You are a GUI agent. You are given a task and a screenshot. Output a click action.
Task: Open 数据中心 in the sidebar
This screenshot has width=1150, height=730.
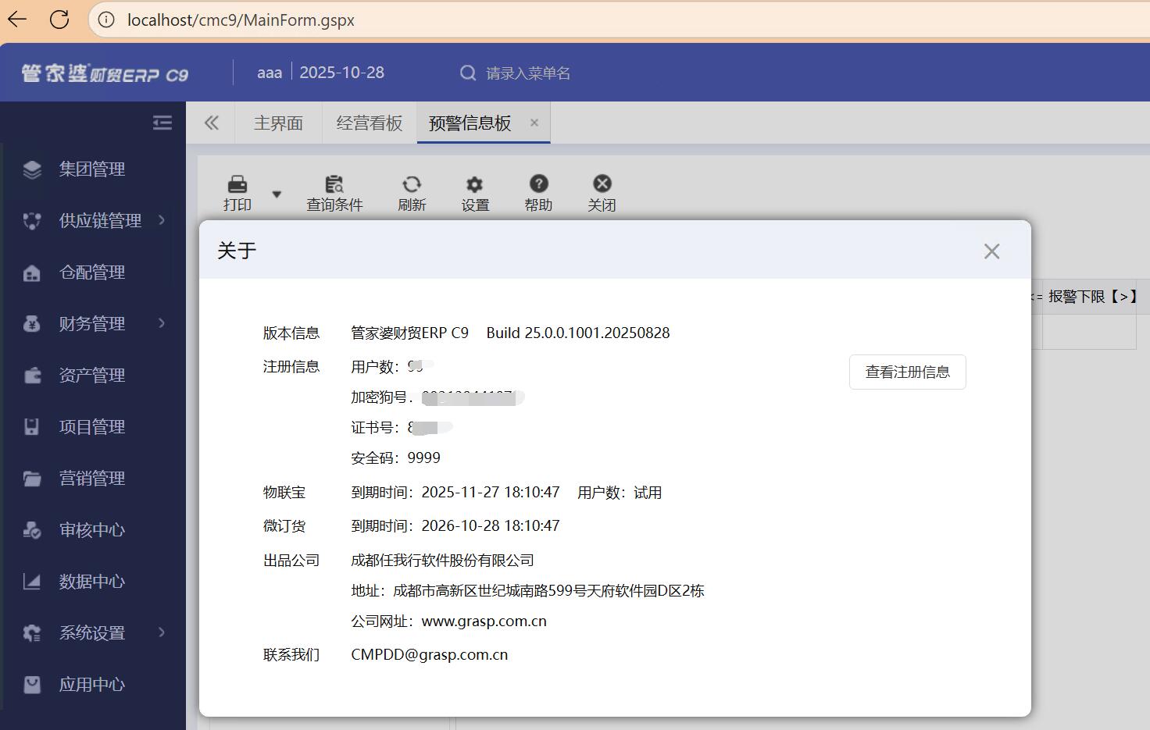tap(92, 582)
